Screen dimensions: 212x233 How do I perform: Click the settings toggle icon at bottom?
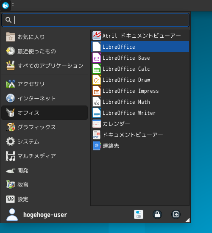click(139, 214)
